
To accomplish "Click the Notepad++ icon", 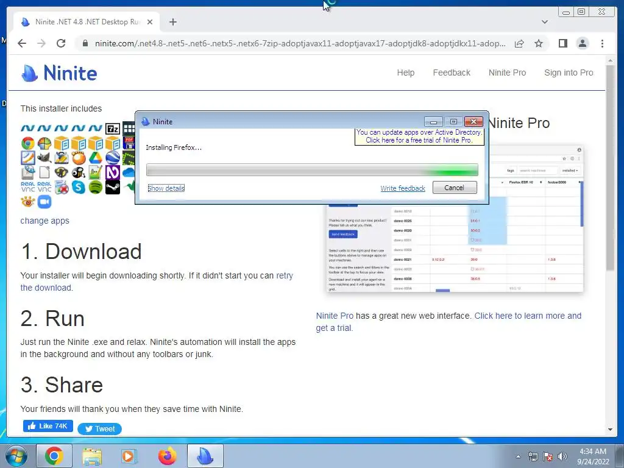I will click(96, 172).
